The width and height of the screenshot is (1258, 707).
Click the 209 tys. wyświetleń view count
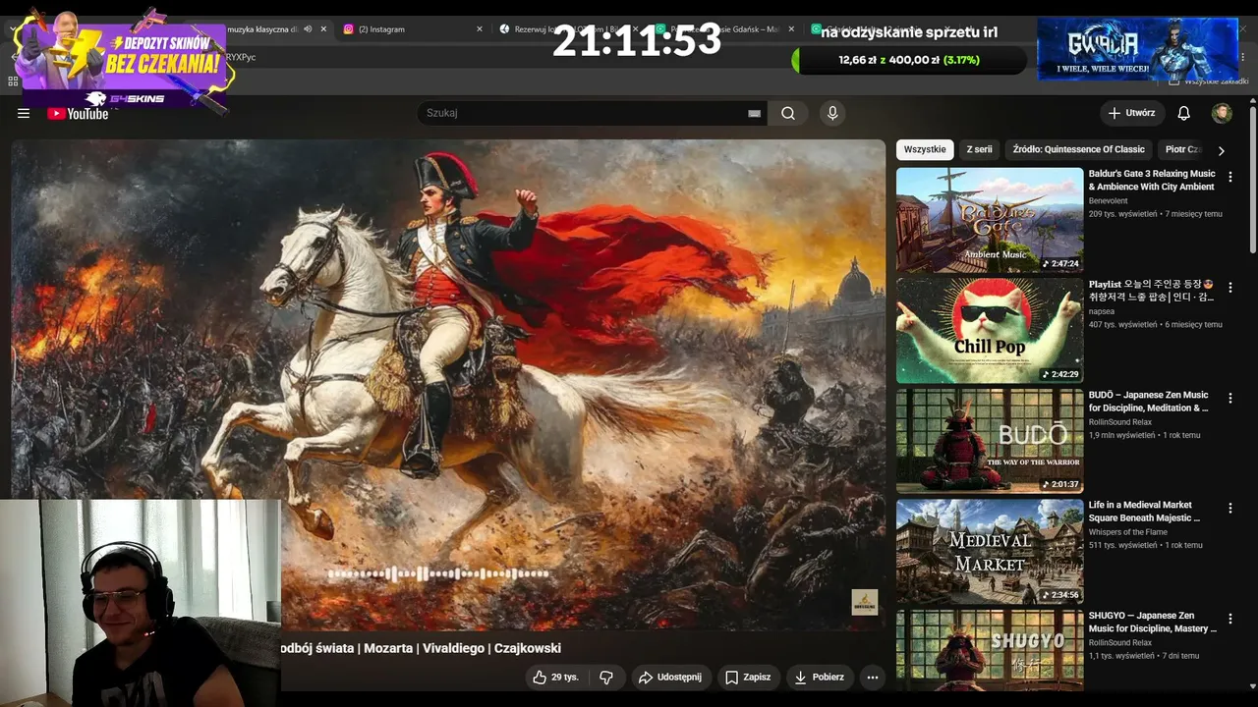pyautogui.click(x=1123, y=214)
